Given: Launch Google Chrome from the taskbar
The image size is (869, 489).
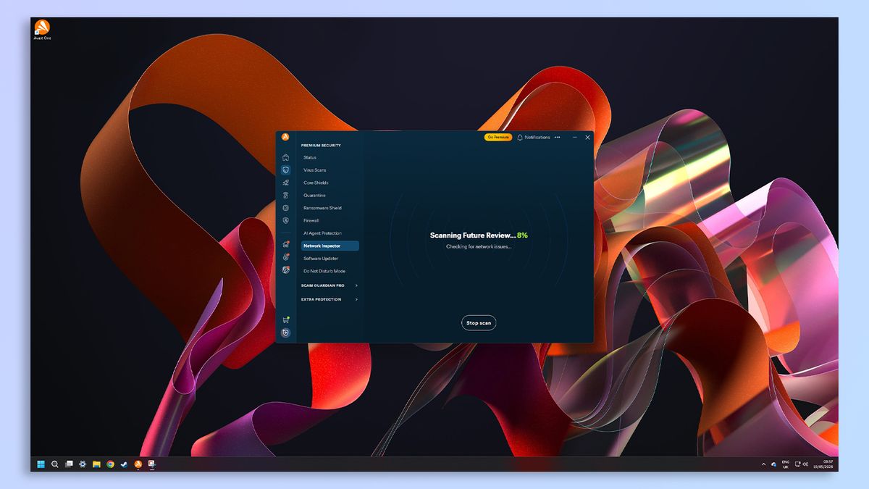Looking at the screenshot, I should click(110, 464).
